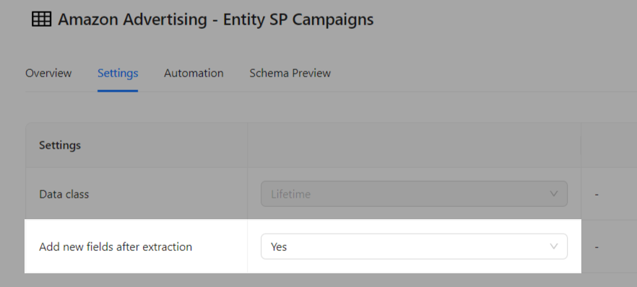Open the Add new fields after extraction dropdown
Viewport: 637px width, 287px height.
tap(414, 247)
